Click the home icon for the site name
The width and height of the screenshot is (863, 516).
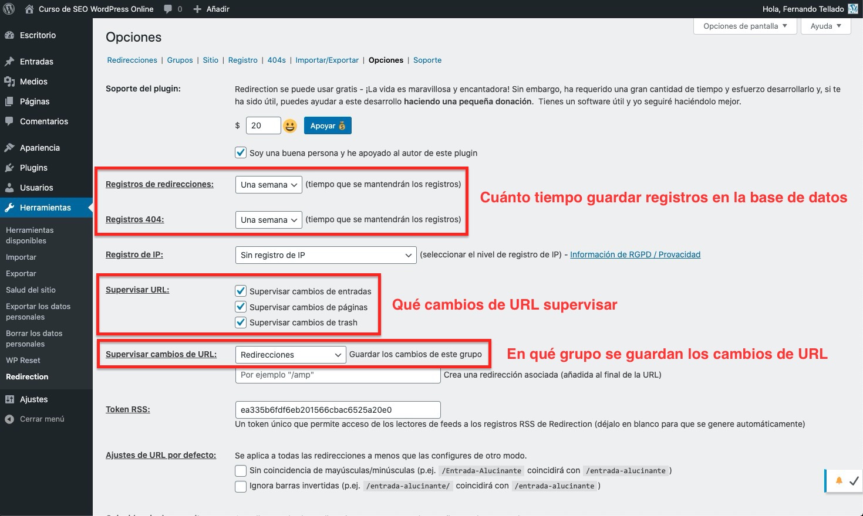click(29, 9)
